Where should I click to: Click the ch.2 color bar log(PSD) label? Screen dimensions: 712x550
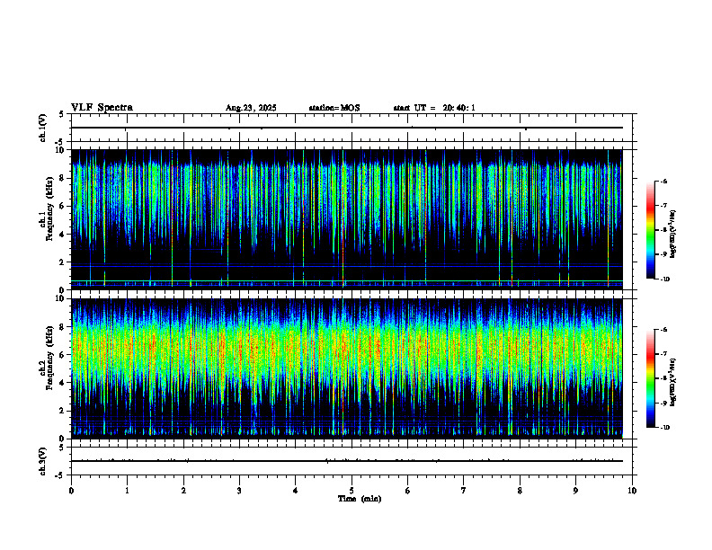coord(673,381)
